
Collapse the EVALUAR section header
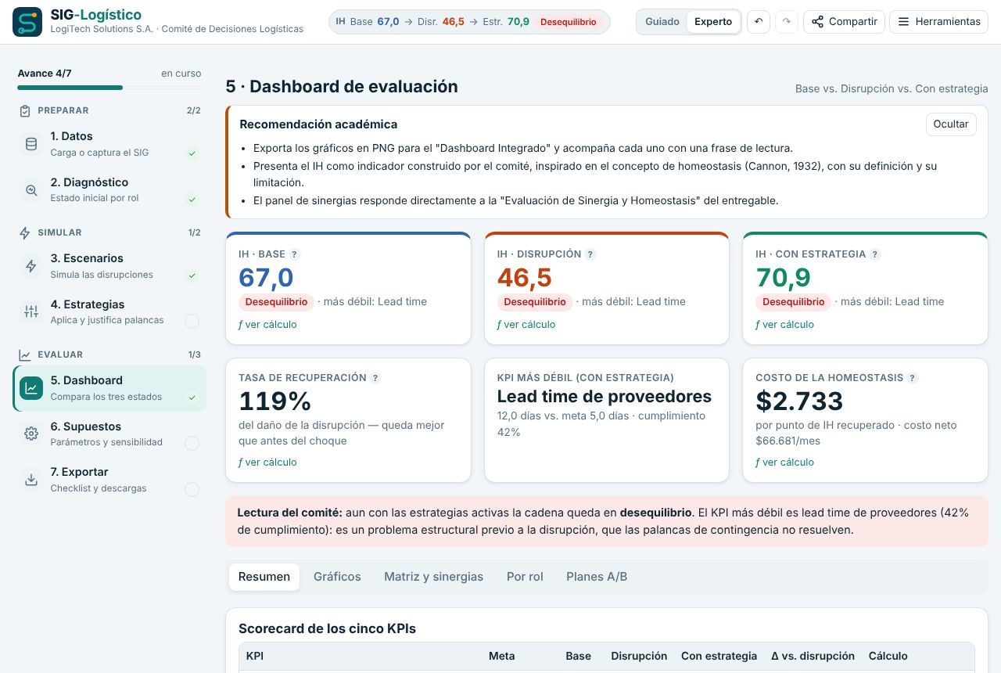pos(109,354)
